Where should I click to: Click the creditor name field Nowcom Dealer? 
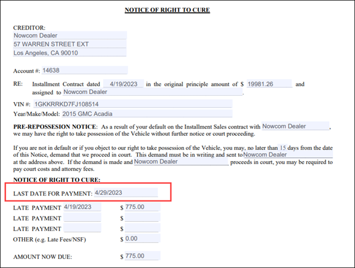[70, 36]
